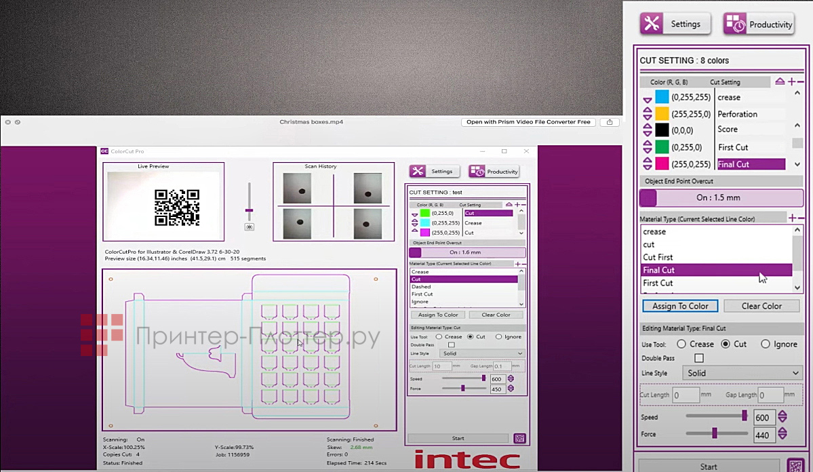Toggle Object End Point Overcut off

tap(648, 197)
